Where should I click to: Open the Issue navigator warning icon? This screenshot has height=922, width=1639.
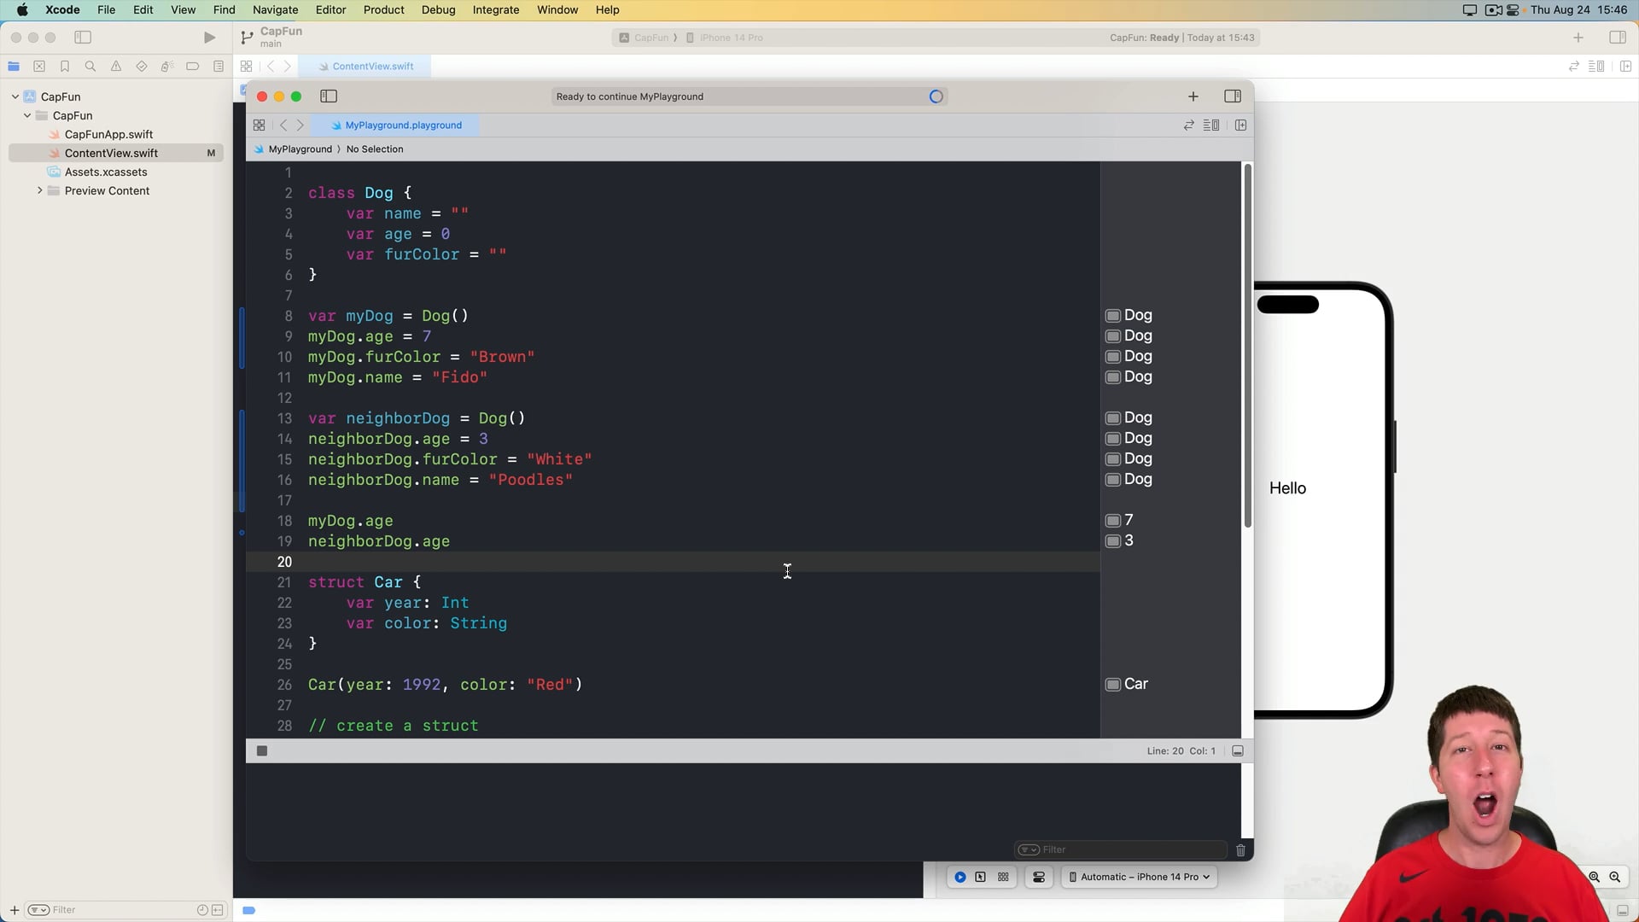coord(116,67)
